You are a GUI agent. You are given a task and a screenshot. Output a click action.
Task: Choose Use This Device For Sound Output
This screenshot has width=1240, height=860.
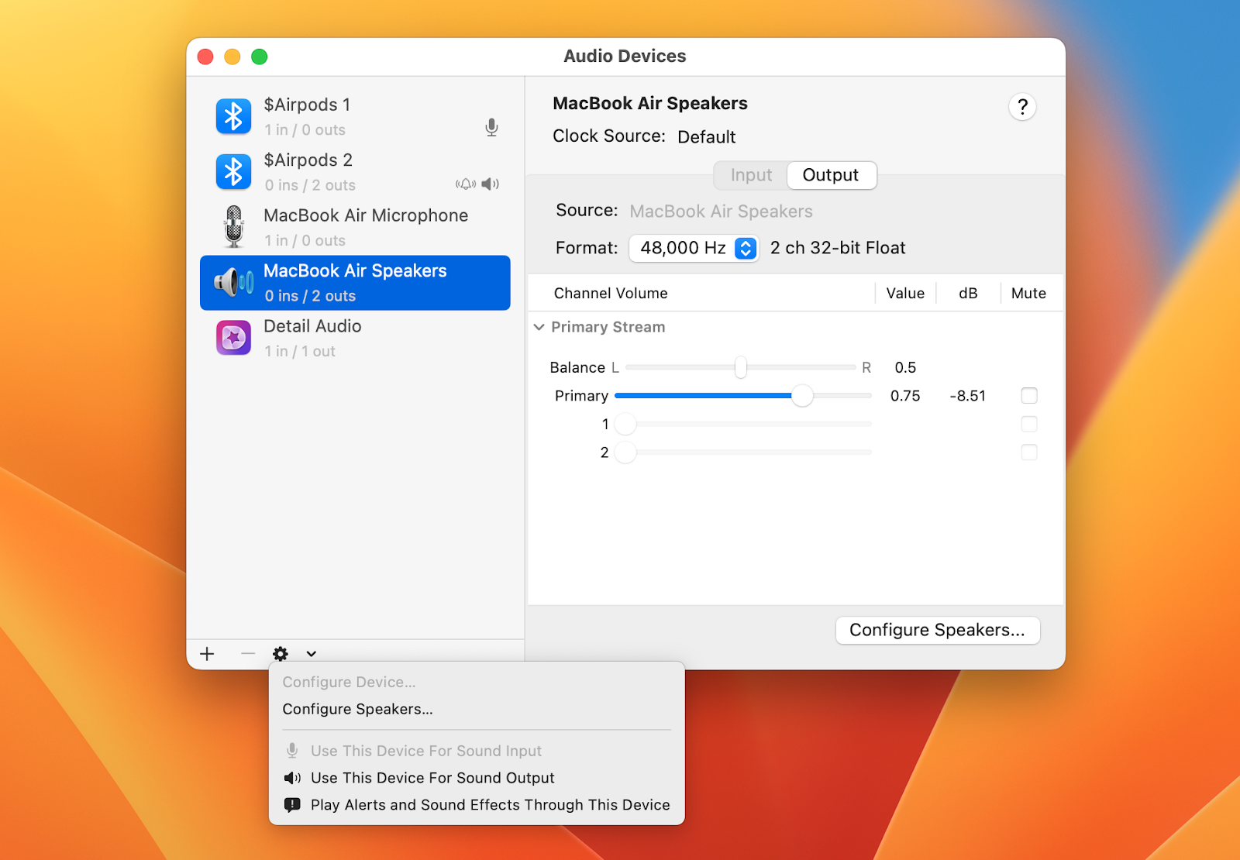click(x=432, y=778)
